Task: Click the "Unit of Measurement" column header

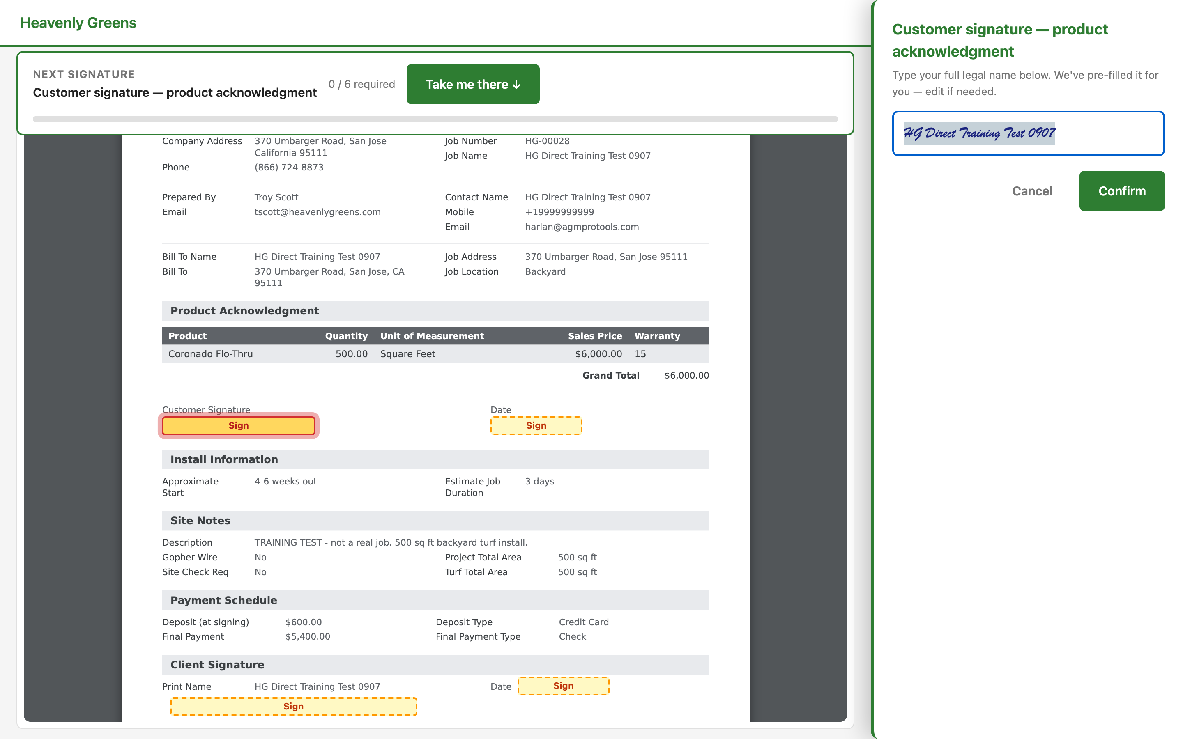Action: pos(432,336)
